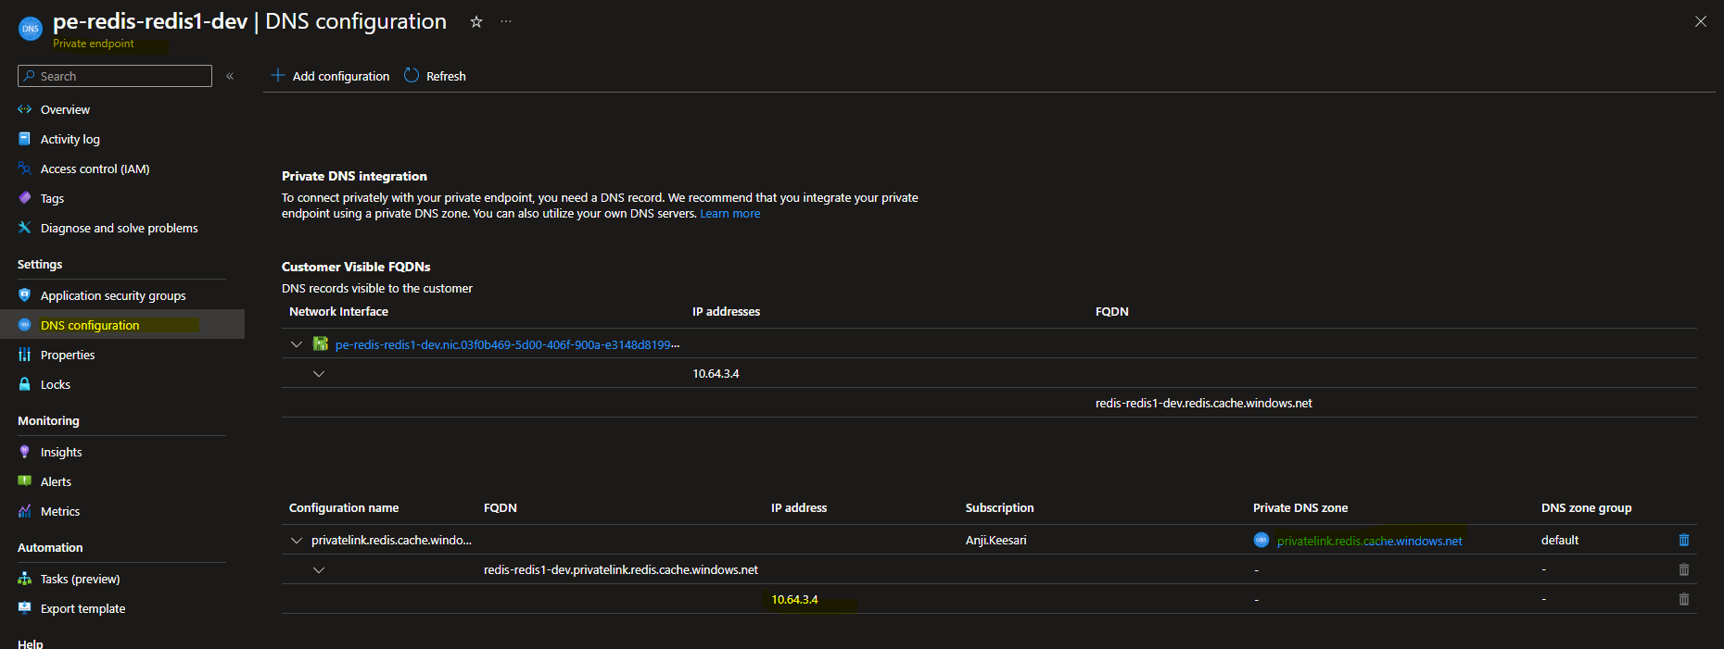The image size is (1724, 649).
Task: Click the Diagnose and solve problems icon
Action: click(25, 228)
